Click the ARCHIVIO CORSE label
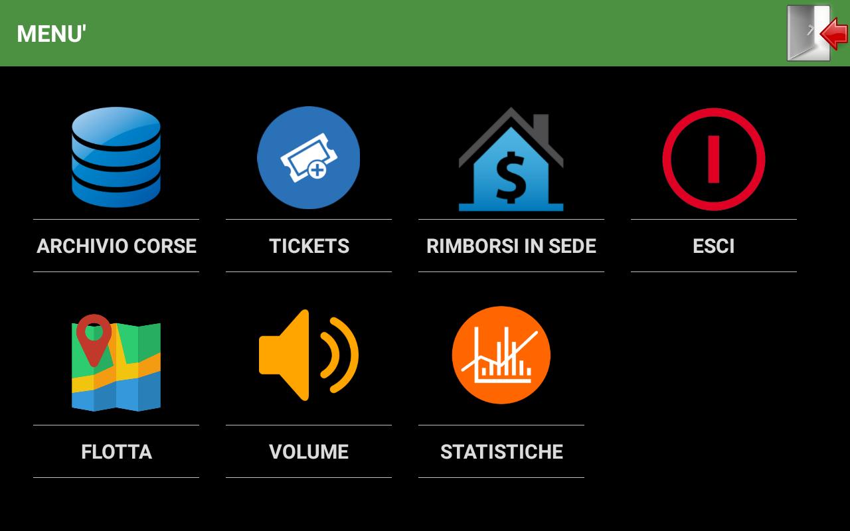850x531 pixels. (116, 246)
